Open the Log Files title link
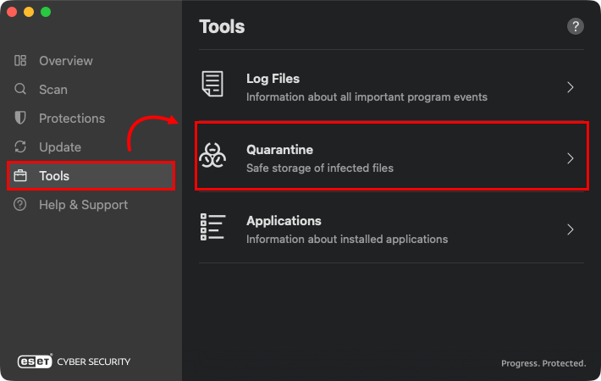This screenshot has width=601, height=381. click(x=273, y=79)
